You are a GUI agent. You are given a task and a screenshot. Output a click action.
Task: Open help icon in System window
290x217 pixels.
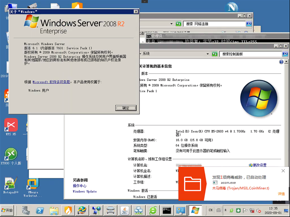click(281, 62)
